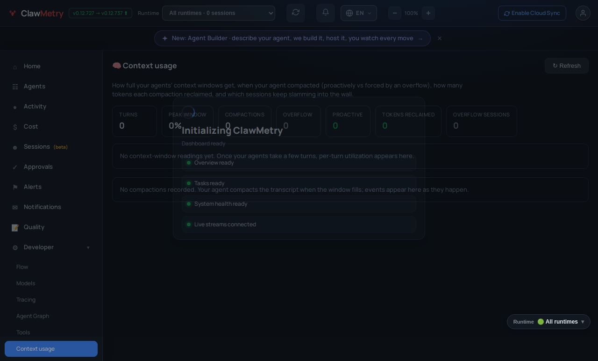
Task: Dismiss the Agent Builder announcement banner
Action: coord(440,38)
